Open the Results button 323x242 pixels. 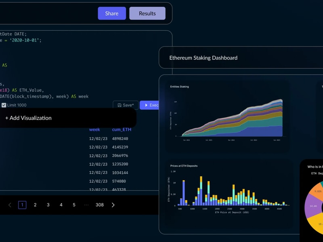(x=147, y=13)
